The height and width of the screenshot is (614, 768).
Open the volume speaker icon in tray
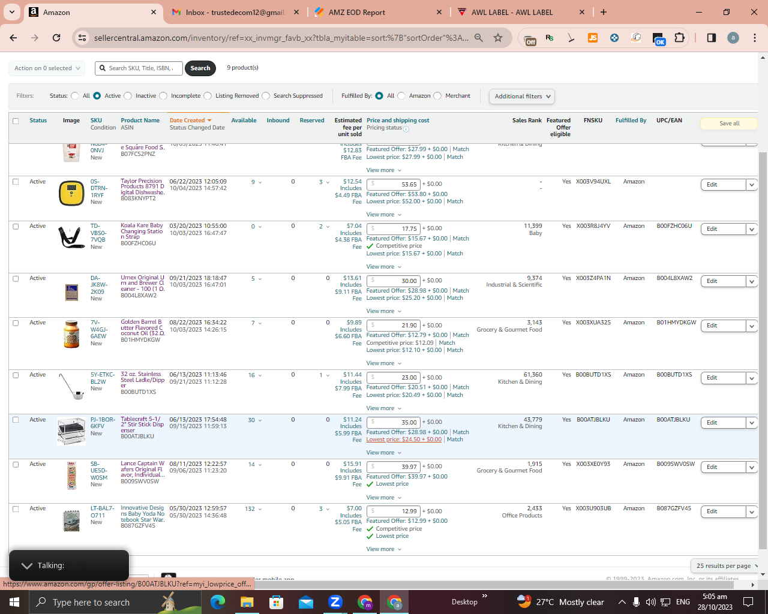tap(650, 602)
